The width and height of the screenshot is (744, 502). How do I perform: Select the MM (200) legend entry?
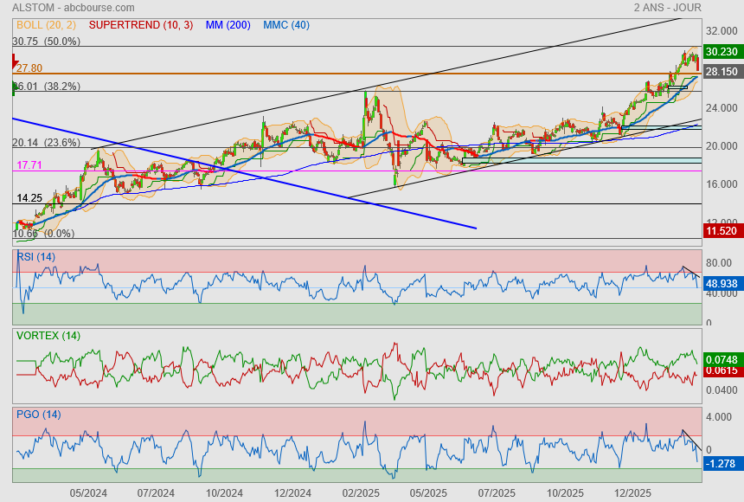pos(228,25)
